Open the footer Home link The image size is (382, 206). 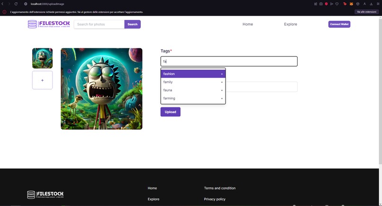pyautogui.click(x=152, y=188)
